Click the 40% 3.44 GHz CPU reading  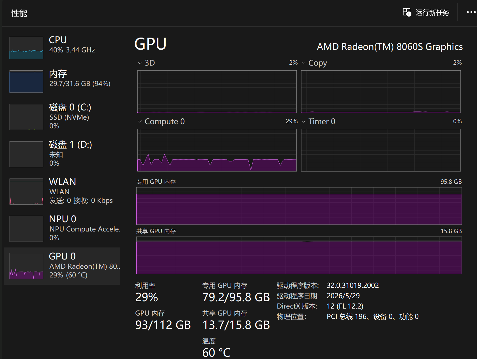pos(72,50)
